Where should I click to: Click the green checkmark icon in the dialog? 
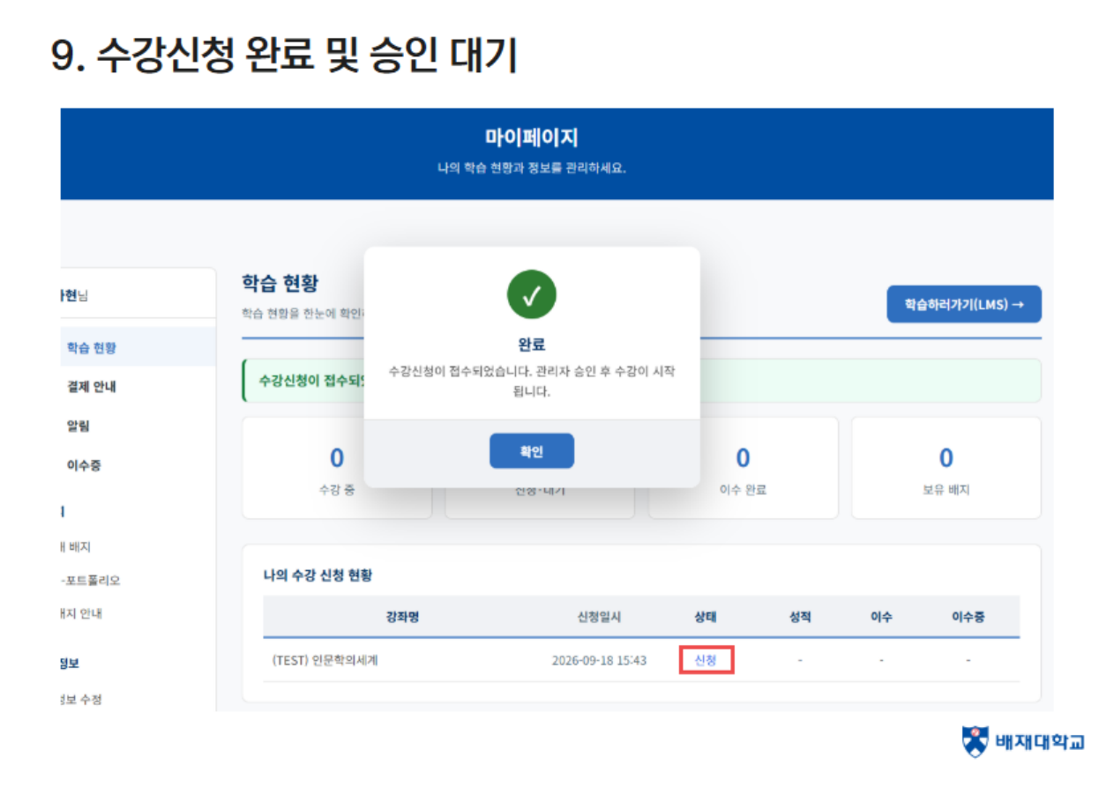pyautogui.click(x=531, y=295)
